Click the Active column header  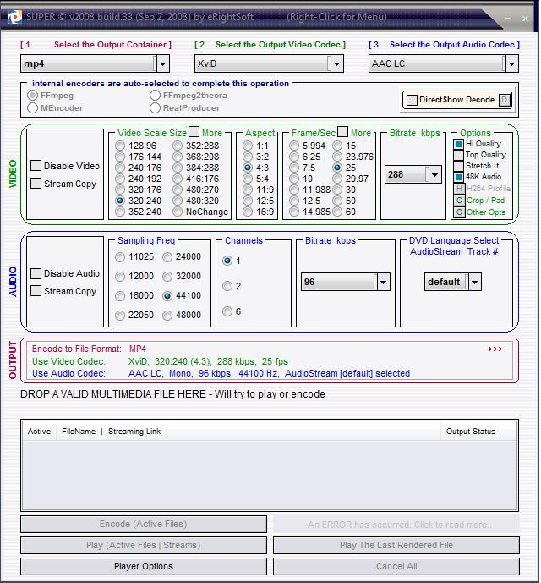(x=40, y=432)
